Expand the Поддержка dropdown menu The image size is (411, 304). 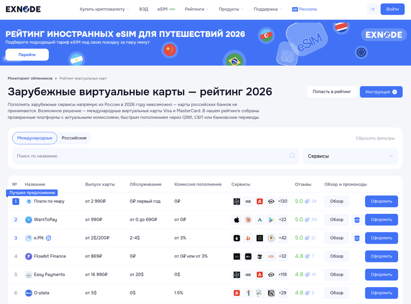coord(268,9)
